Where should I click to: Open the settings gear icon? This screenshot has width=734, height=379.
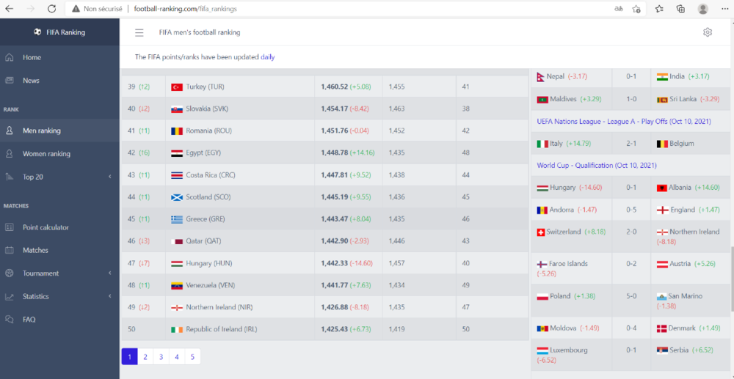coord(708,32)
